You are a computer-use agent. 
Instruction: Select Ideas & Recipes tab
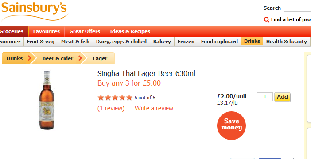130,31
